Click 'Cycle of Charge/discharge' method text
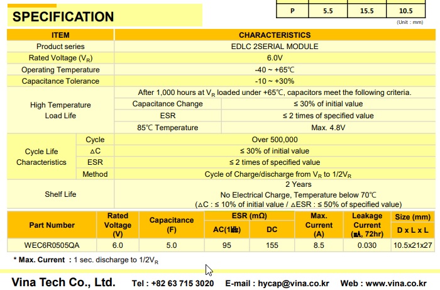 click(278, 174)
